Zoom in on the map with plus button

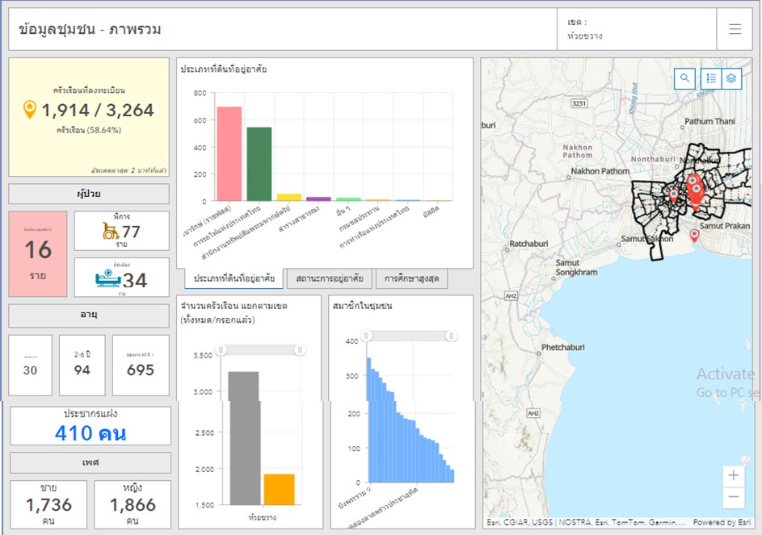click(734, 475)
